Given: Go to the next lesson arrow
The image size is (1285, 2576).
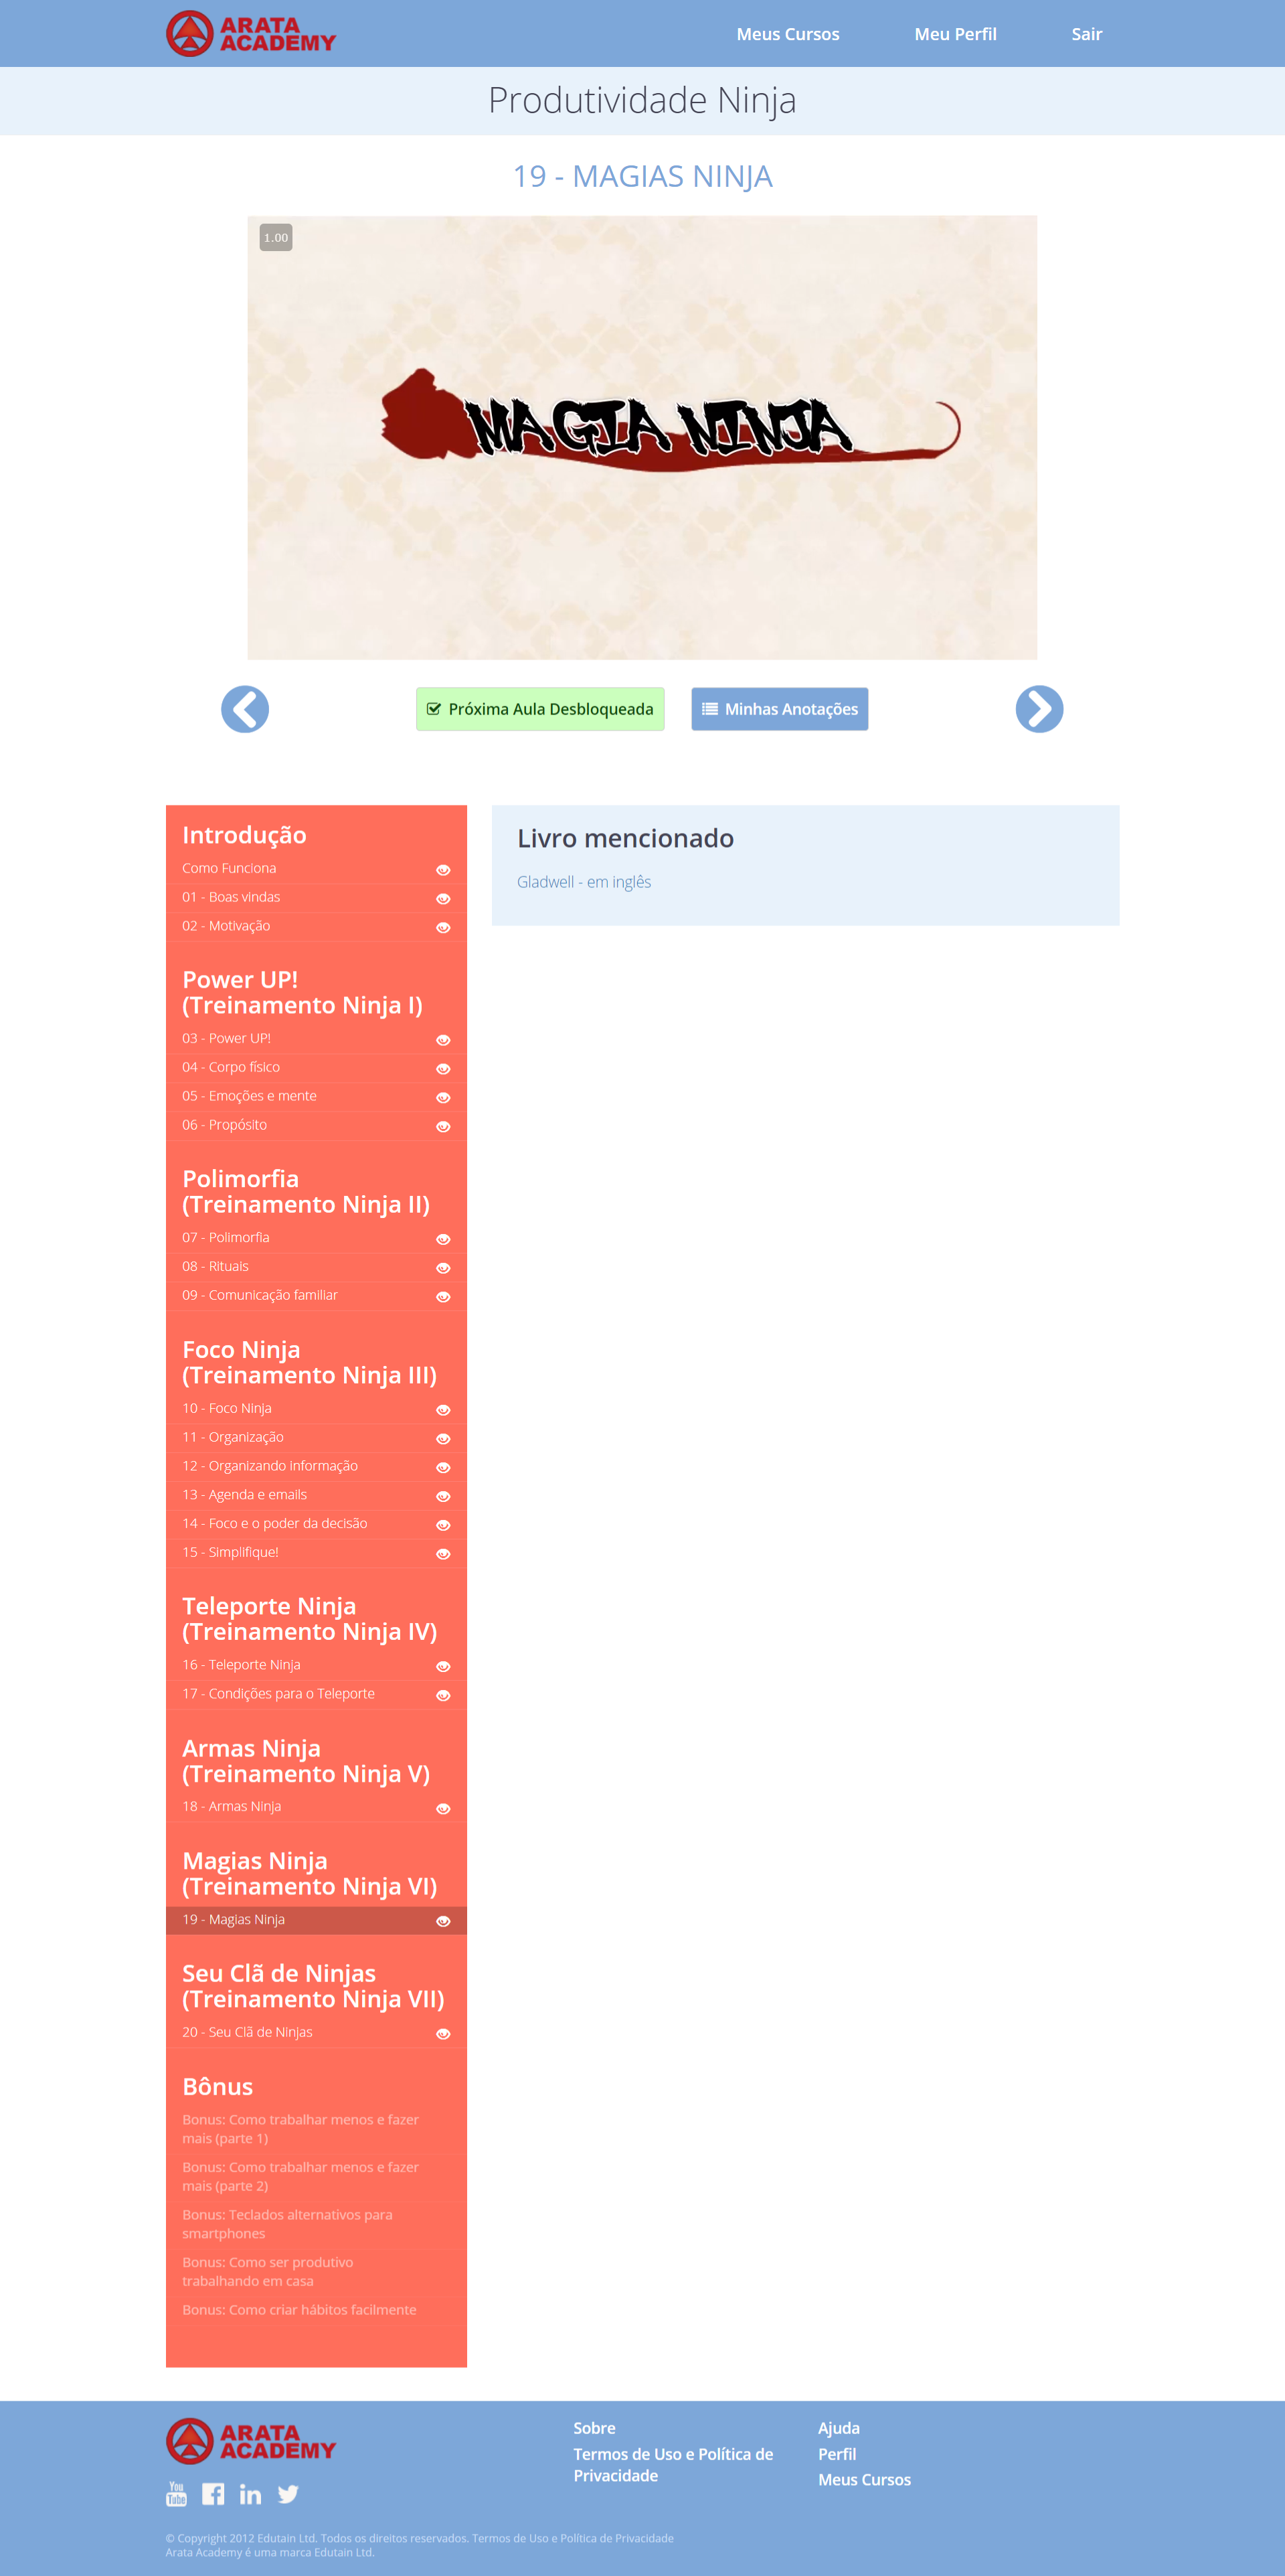Looking at the screenshot, I should tap(1039, 709).
